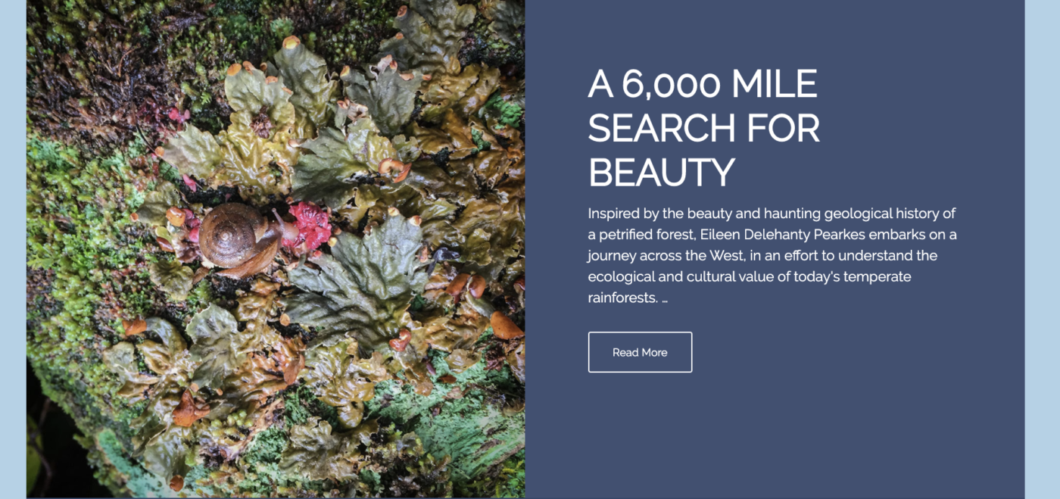Click the word BEAUTY in the title

pyautogui.click(x=662, y=172)
